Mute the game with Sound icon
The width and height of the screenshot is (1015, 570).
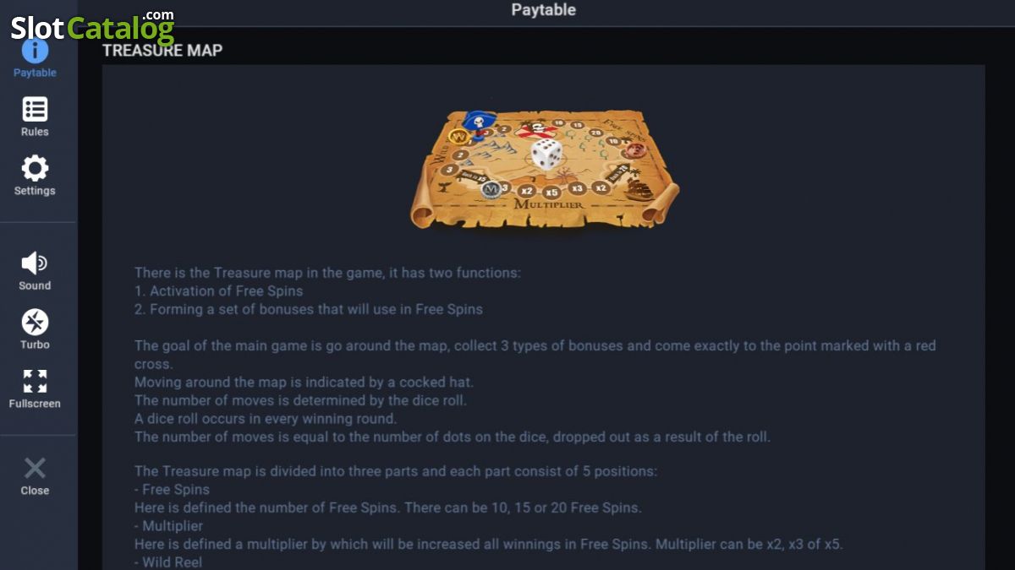point(35,263)
